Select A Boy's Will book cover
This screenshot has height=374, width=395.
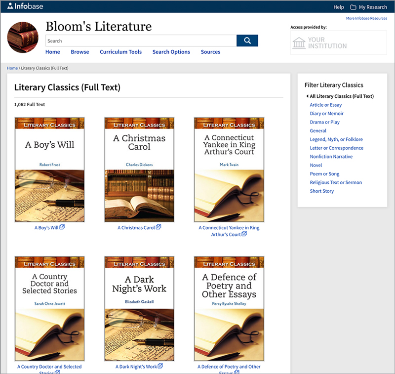50,169
